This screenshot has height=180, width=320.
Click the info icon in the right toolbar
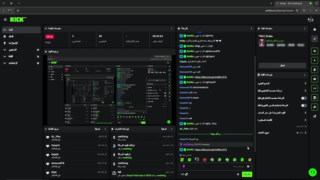tap(314, 29)
